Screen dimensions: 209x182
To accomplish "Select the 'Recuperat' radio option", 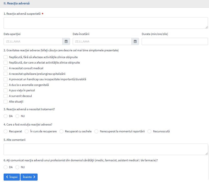I will 5,131.
